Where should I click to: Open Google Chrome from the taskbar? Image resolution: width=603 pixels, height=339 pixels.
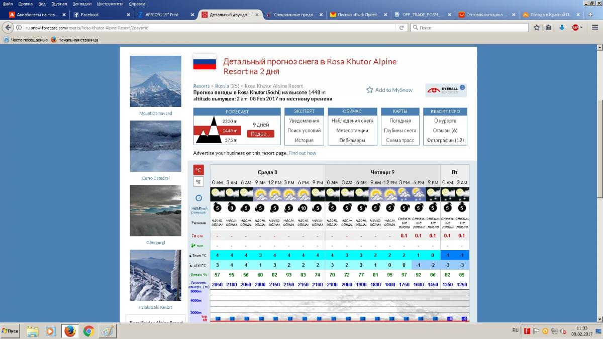click(89, 331)
